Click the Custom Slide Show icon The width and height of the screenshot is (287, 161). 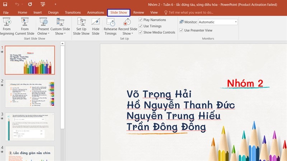(x=60, y=22)
